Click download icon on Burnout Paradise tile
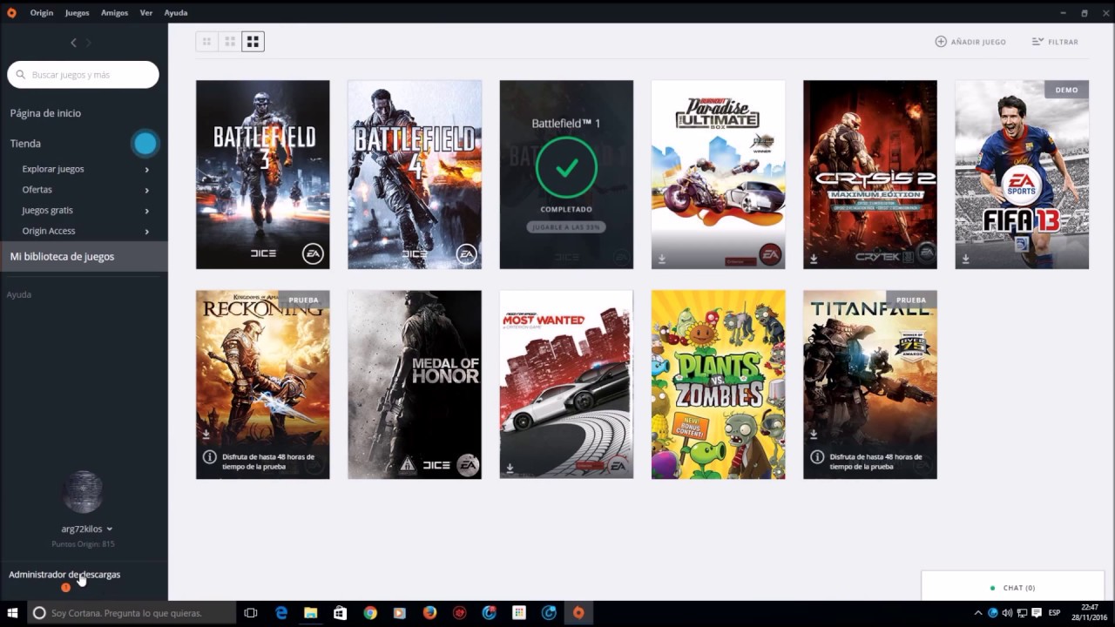 pos(662,259)
